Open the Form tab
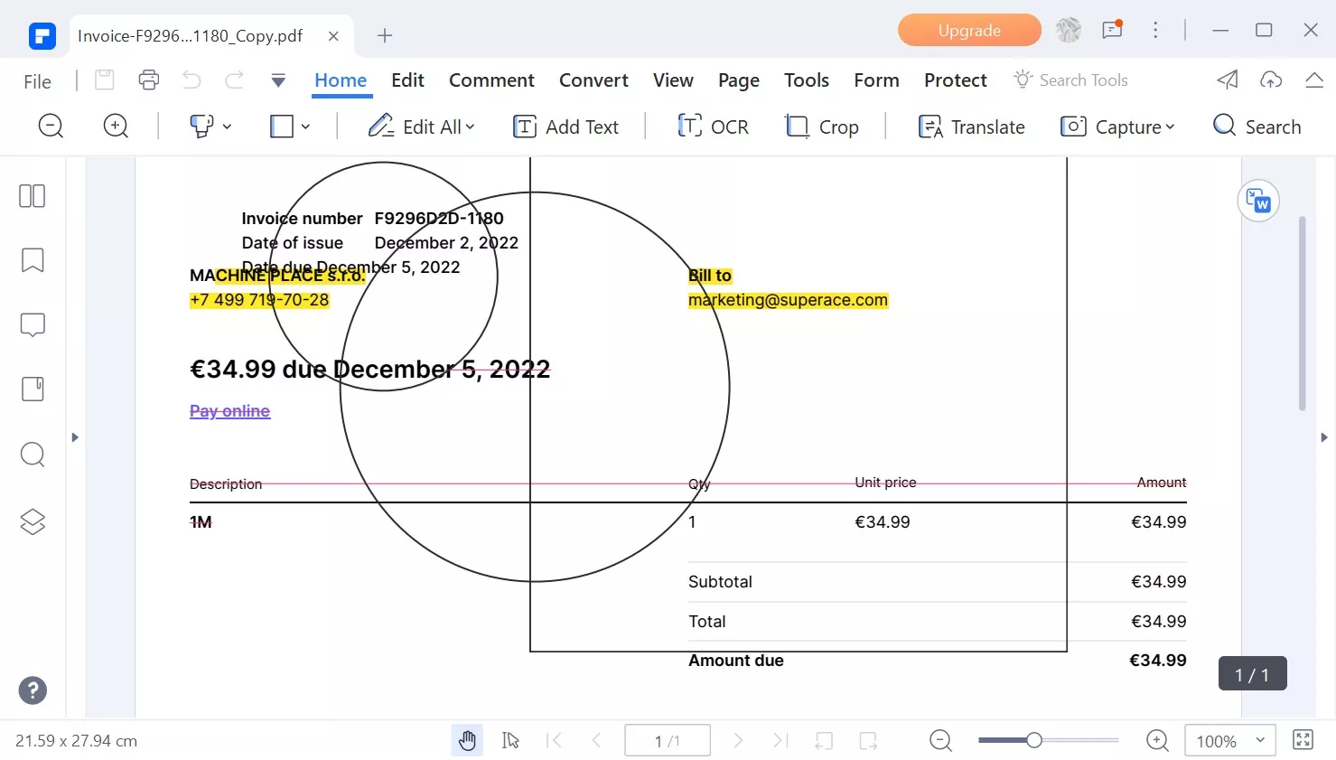Screen dimensions: 1336x760 coord(876,80)
